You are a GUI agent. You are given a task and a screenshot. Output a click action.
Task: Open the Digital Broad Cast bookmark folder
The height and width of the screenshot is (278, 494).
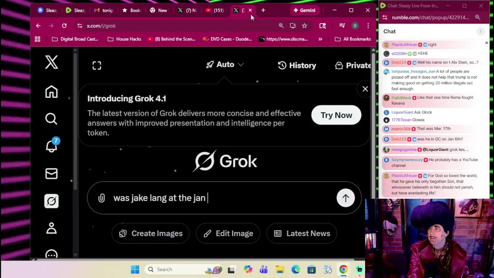[75, 39]
